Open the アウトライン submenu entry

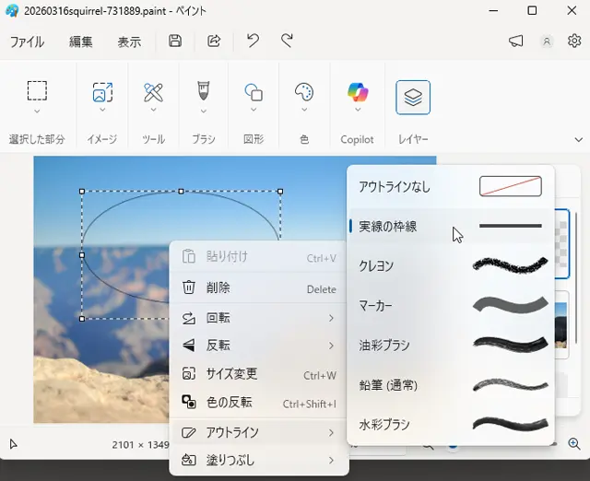[x=259, y=432]
